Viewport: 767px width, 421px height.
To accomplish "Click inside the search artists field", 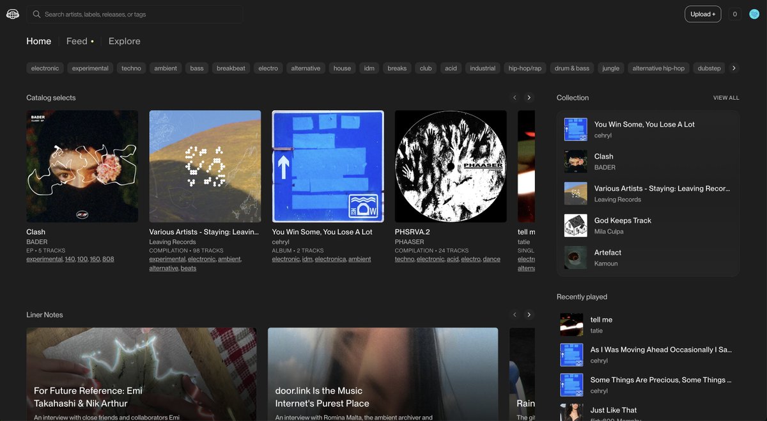I will pos(134,14).
